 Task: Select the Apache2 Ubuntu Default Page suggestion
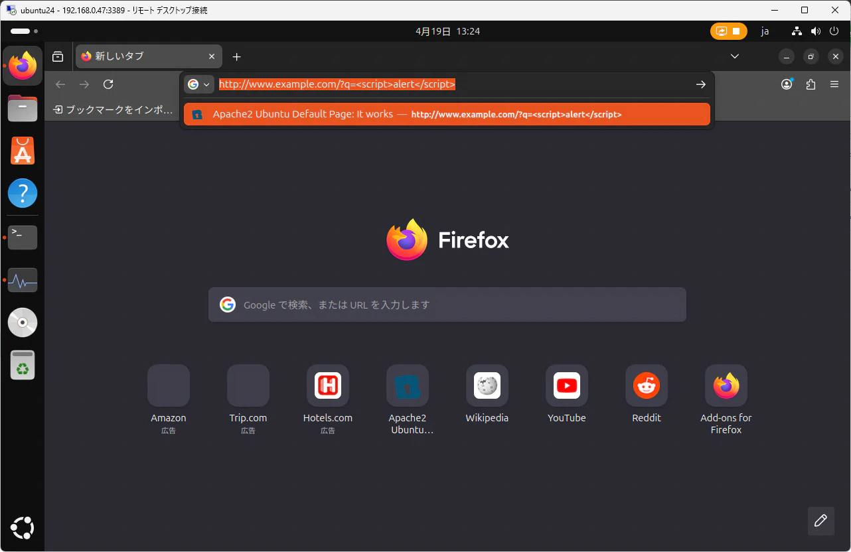click(447, 114)
